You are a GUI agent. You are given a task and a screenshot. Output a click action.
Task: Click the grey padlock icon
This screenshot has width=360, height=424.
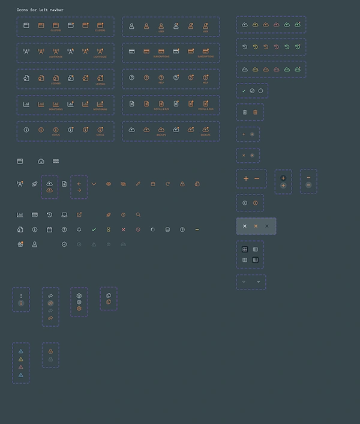(x=50, y=359)
